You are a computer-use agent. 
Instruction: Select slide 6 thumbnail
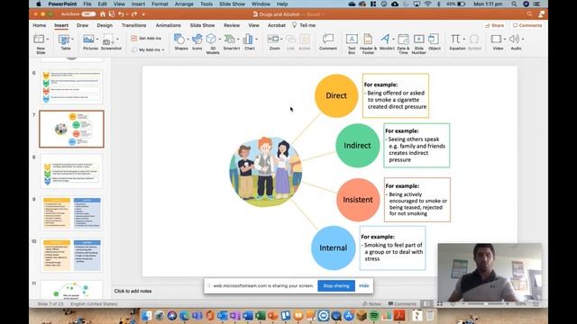click(x=72, y=86)
